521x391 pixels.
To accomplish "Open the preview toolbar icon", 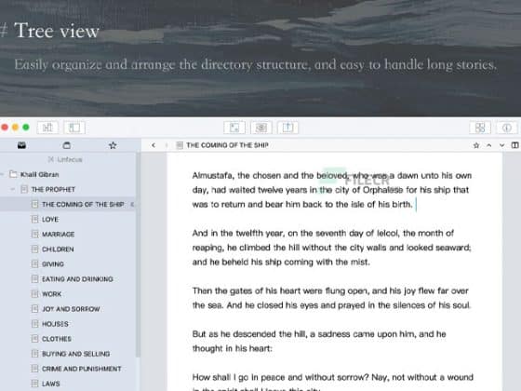I will [261, 128].
